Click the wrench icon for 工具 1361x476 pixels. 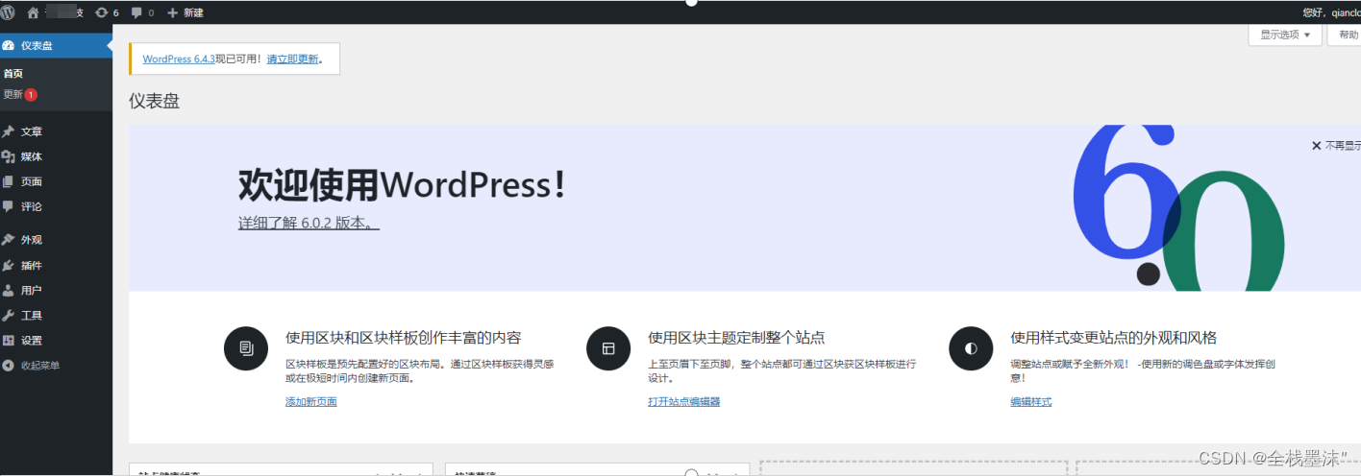pos(9,315)
